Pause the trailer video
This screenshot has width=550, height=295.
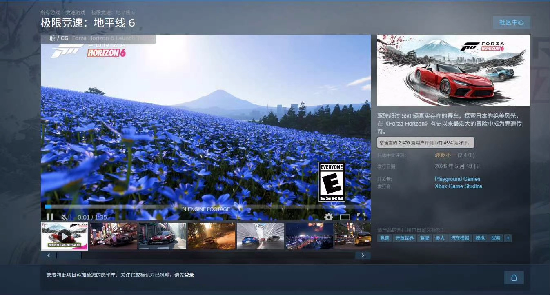click(x=50, y=217)
